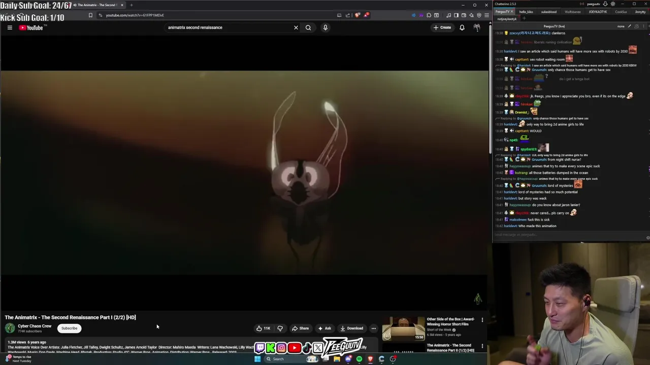Screen dimensions: 650x365
Task: Open File Explorer from the taskbar
Action: tap(337, 359)
